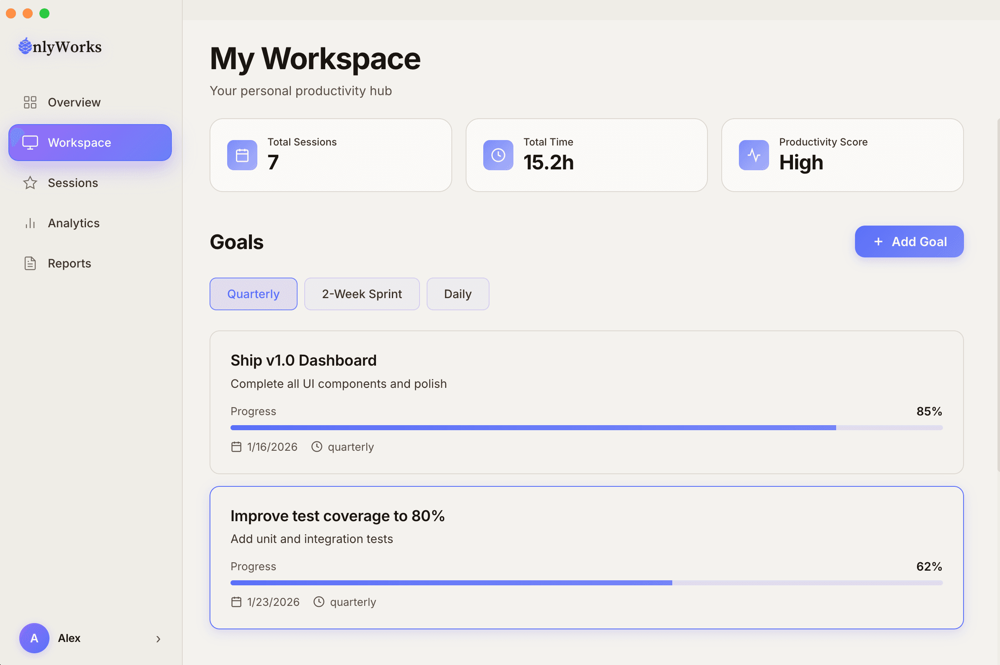Click the OnlyWorks pinecone logo icon
Screen dimensions: 1000x665
[25, 46]
